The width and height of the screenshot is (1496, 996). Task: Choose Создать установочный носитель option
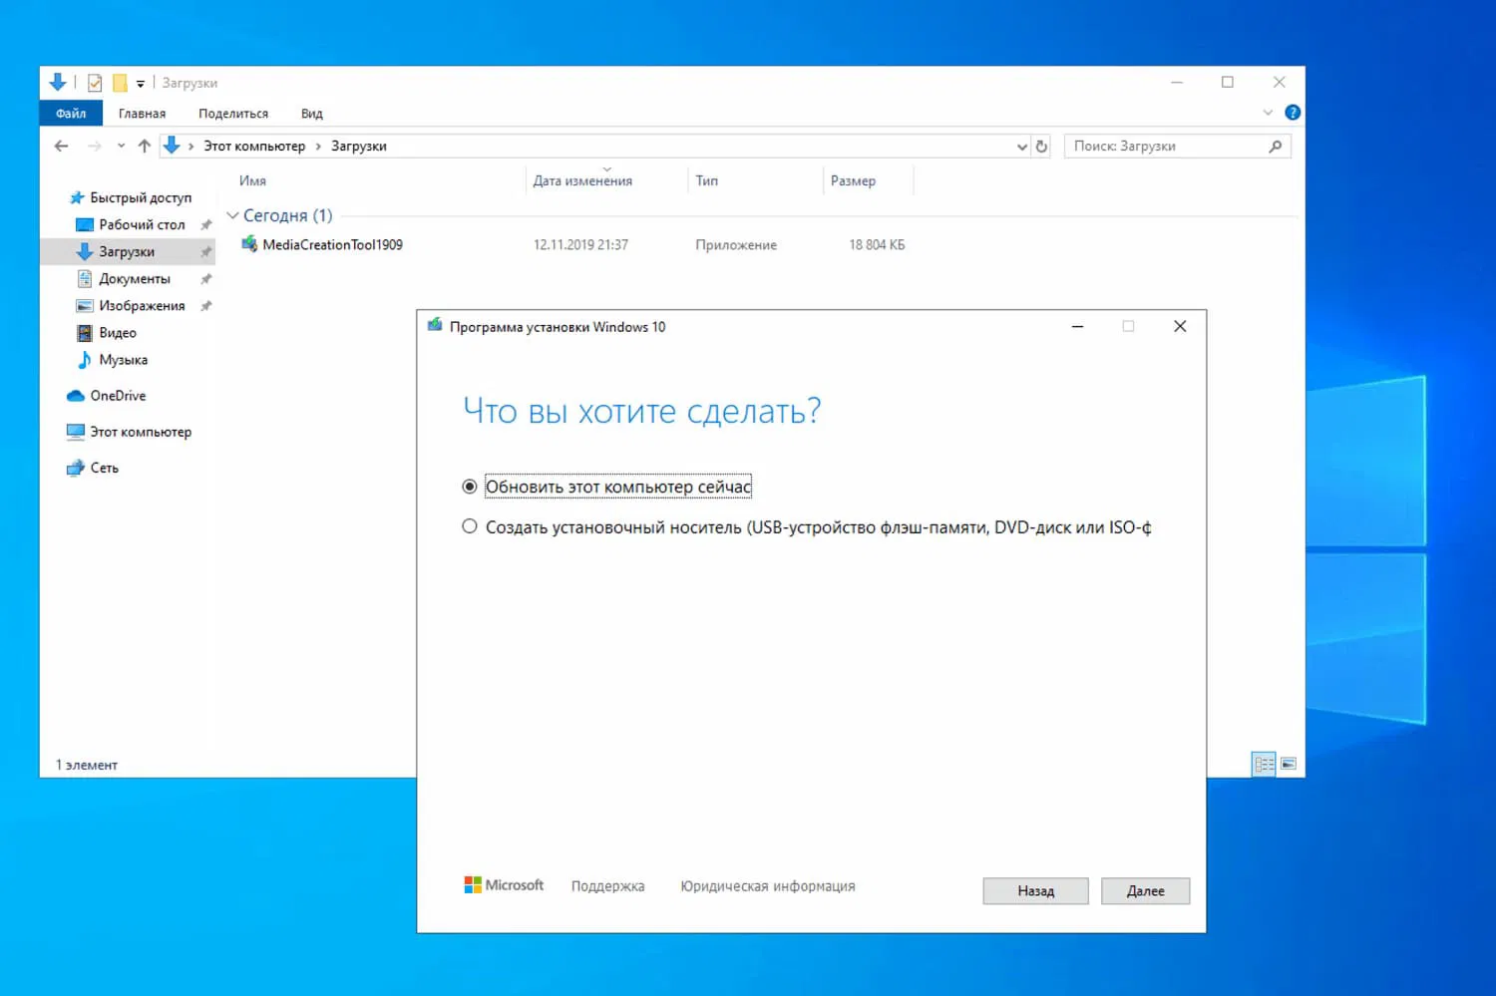point(470,526)
